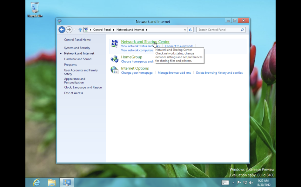
Task: Open File Explorer from the taskbar
Action: pos(52,182)
